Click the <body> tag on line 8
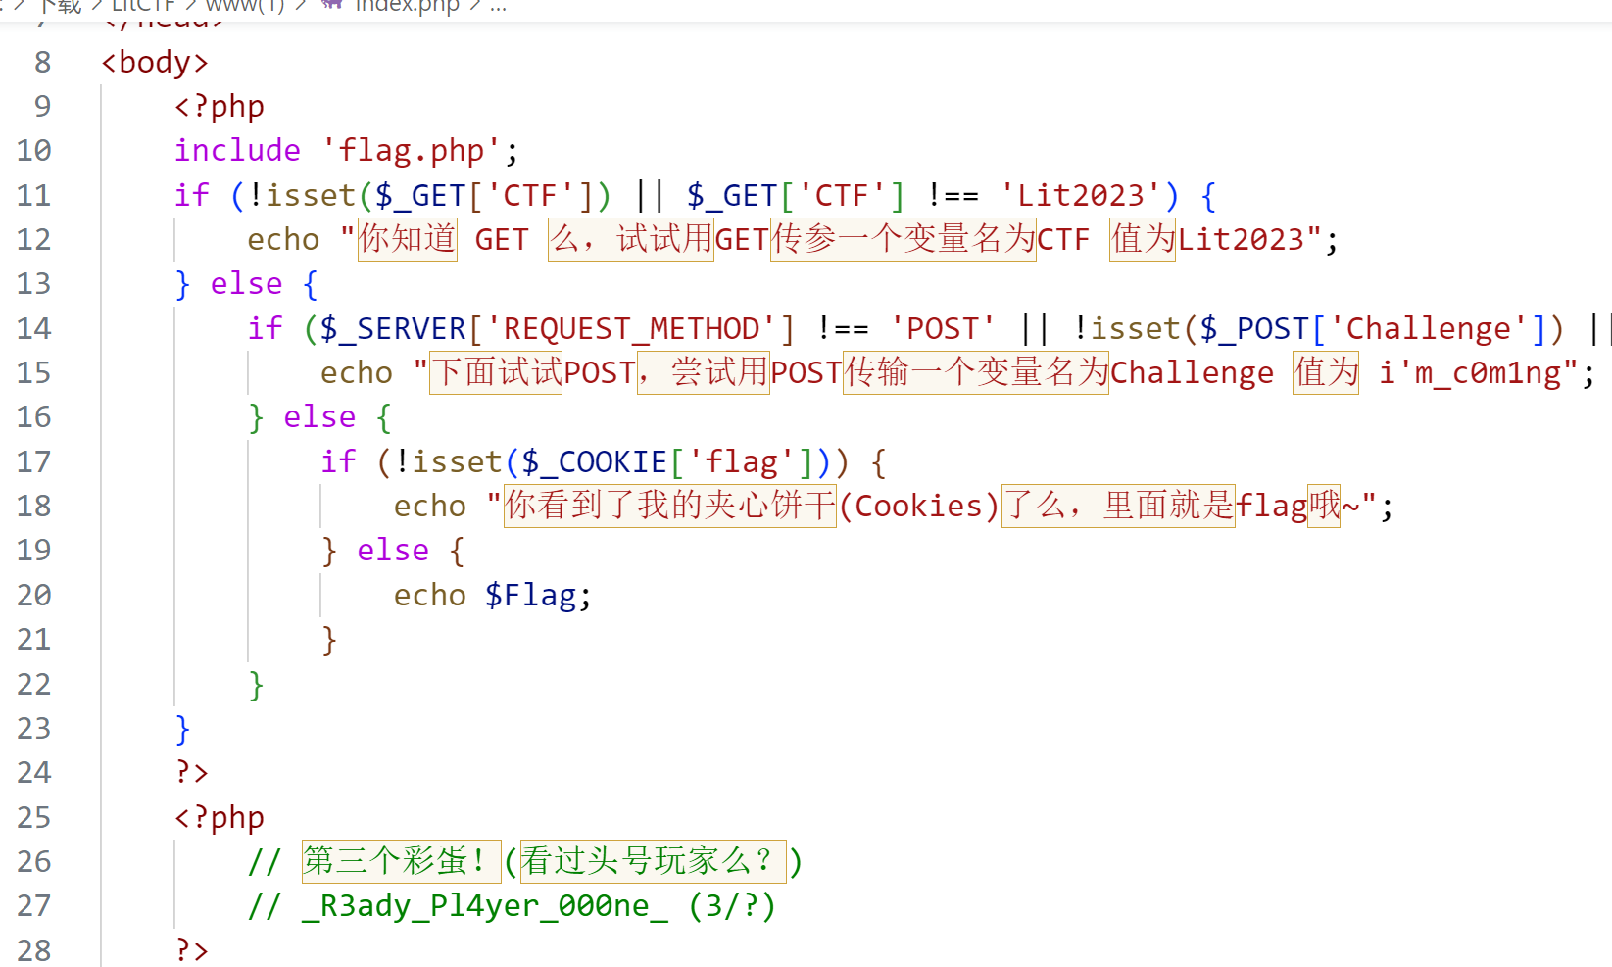This screenshot has height=967, width=1612. [155, 62]
